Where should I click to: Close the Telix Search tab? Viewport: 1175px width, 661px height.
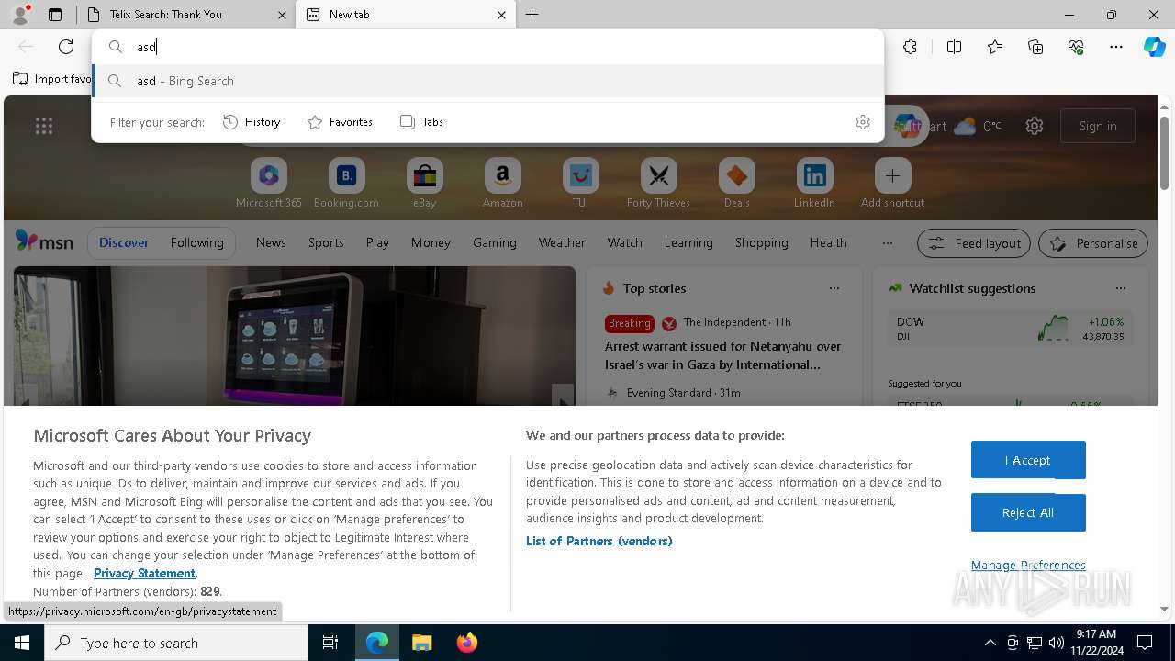pos(282,15)
